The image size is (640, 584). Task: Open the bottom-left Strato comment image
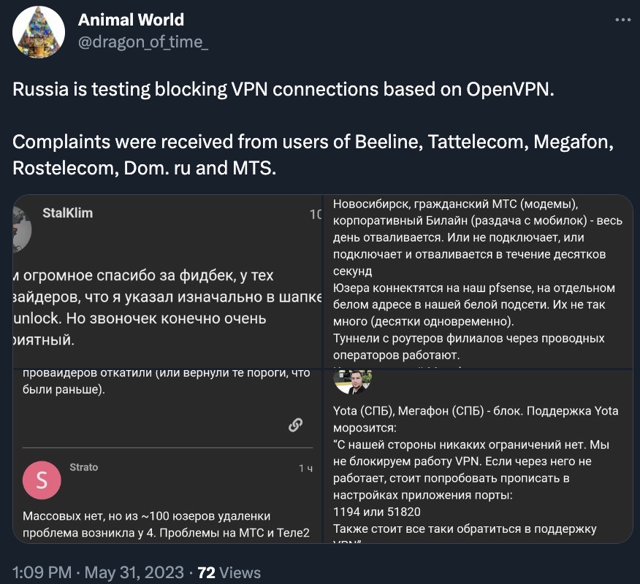(x=168, y=456)
